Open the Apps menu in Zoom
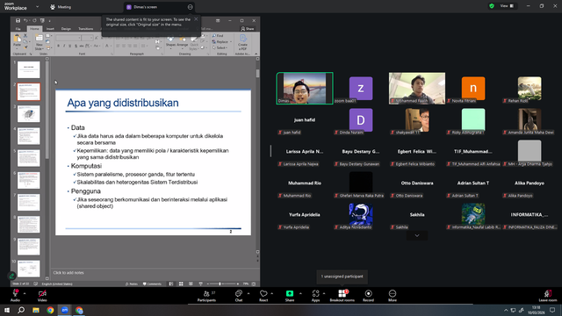The width and height of the screenshot is (562, 316). 315,296
